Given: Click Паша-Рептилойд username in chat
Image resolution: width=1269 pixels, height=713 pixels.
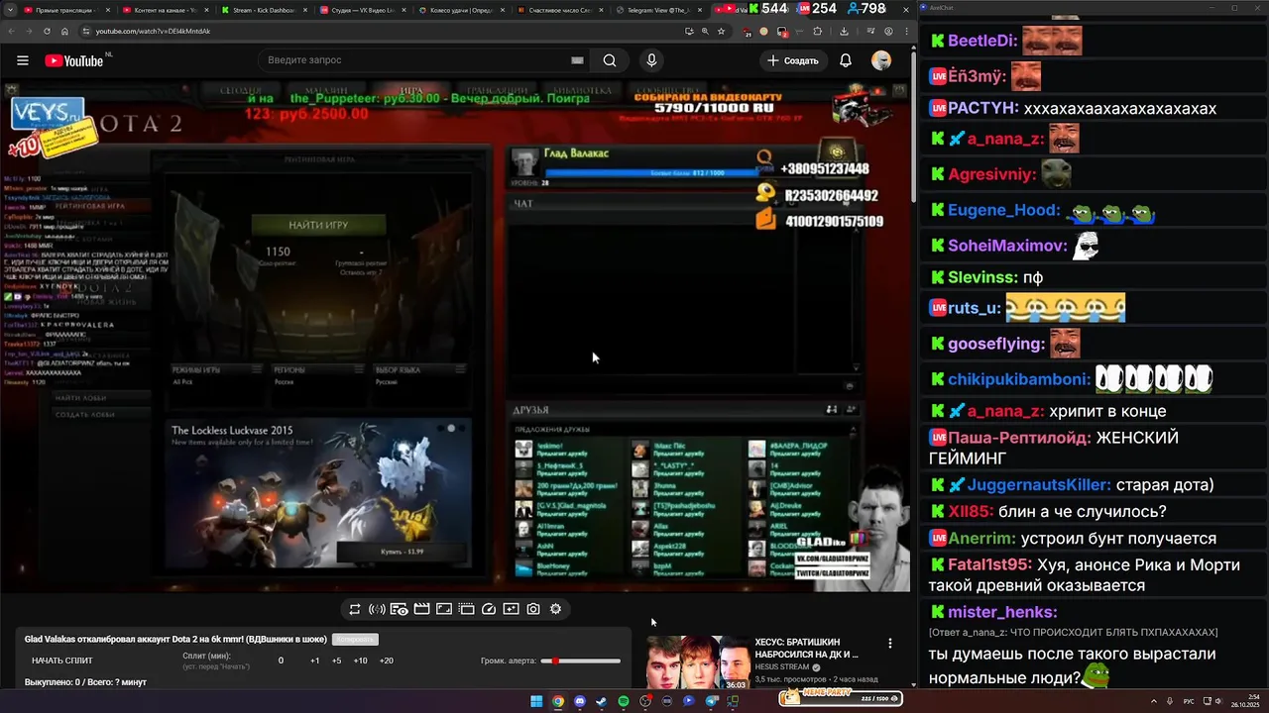Looking at the screenshot, I should coord(1019,438).
